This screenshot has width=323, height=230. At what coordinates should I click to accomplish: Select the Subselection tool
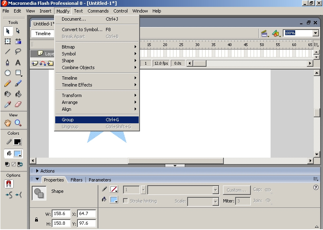[18, 31]
